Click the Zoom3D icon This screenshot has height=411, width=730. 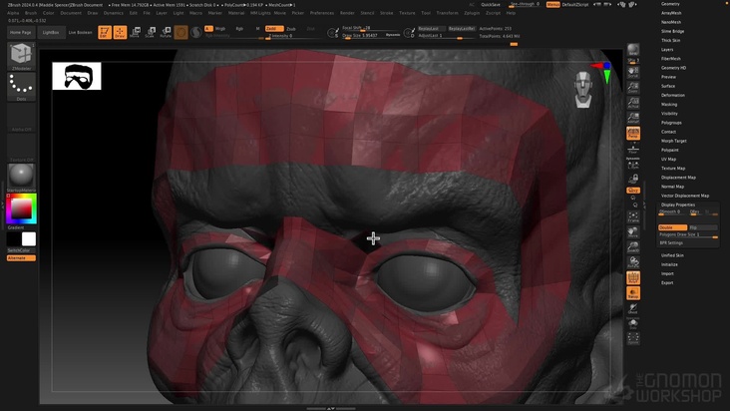[633, 247]
